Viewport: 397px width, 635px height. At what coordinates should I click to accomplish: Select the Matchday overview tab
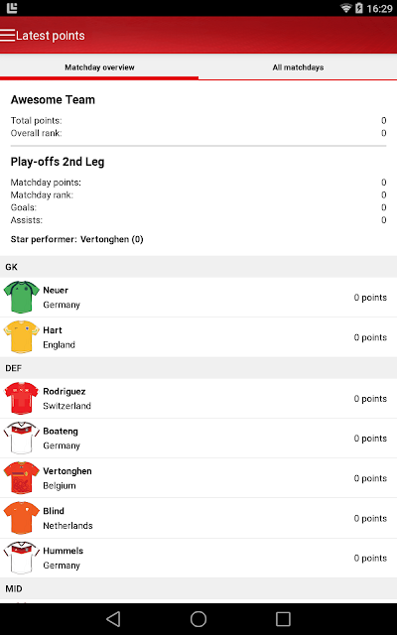99,67
